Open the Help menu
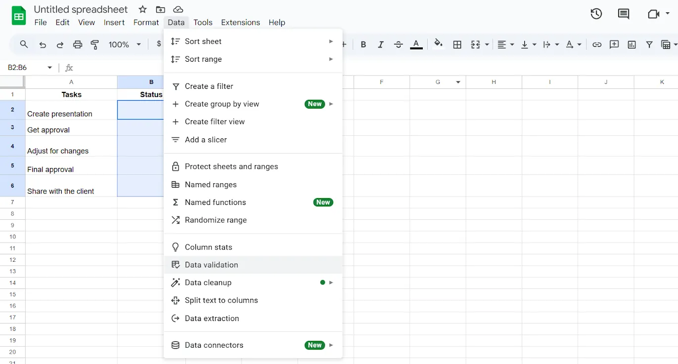The height and width of the screenshot is (364, 678). 277,22
